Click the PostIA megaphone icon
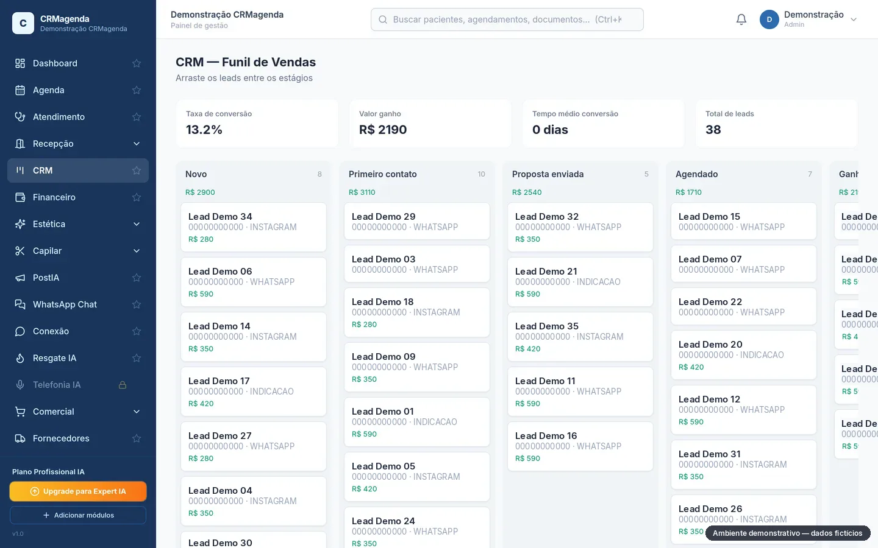 20,278
